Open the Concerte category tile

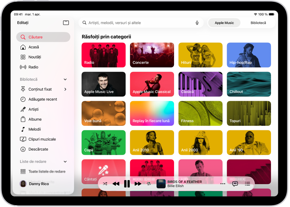click(152, 55)
